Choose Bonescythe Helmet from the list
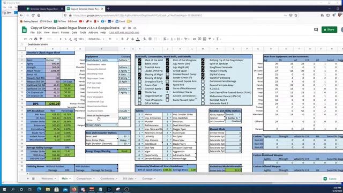Screen dimensions: 343x193 96,69
